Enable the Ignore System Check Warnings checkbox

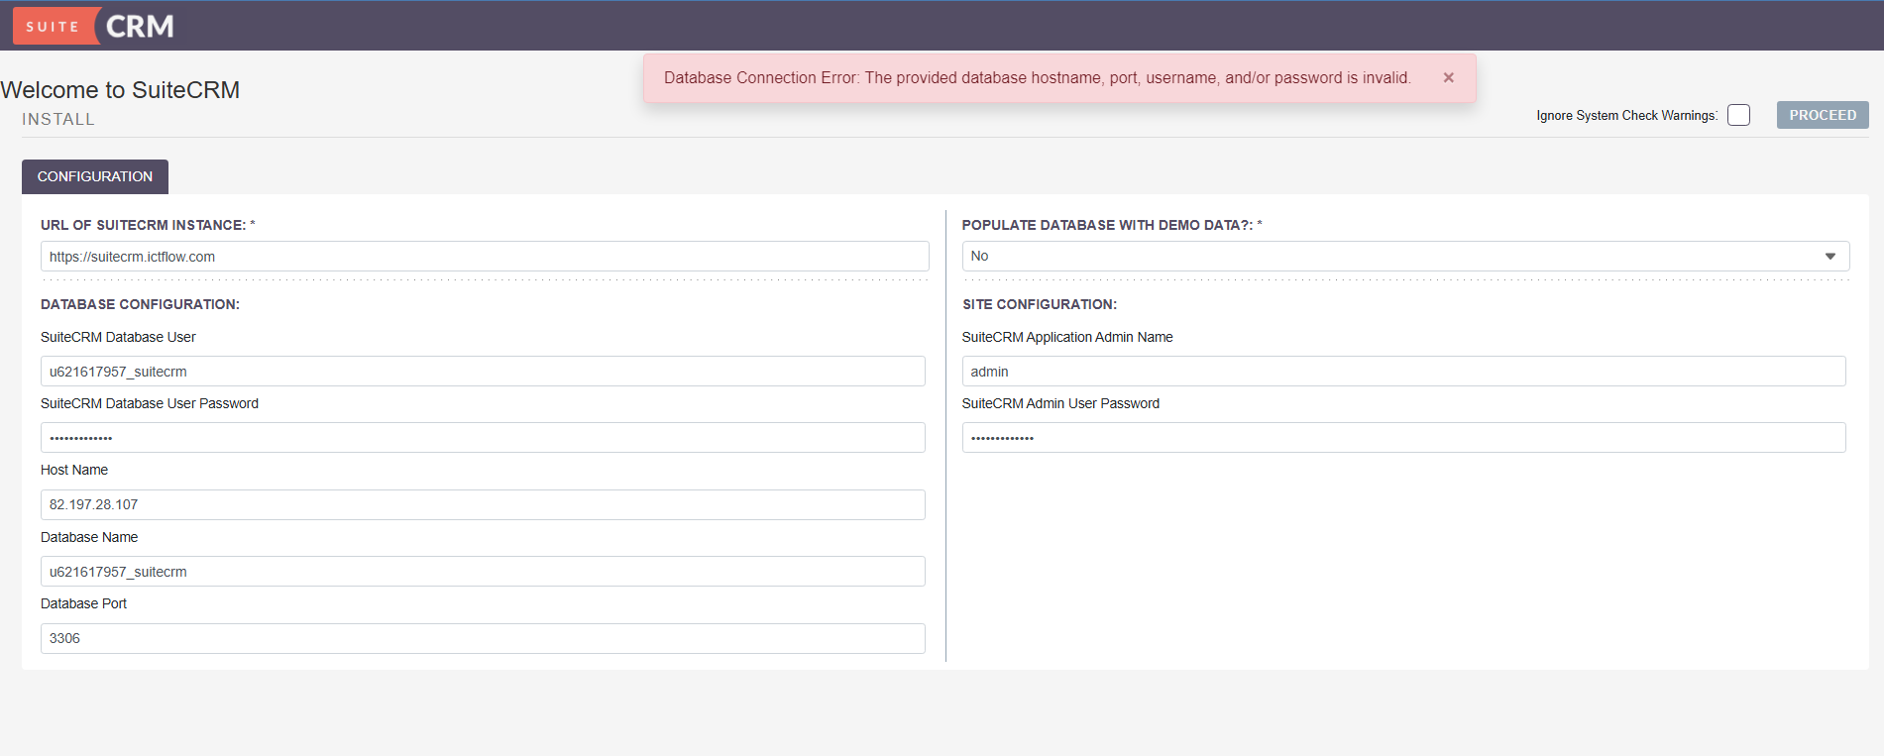point(1738,115)
